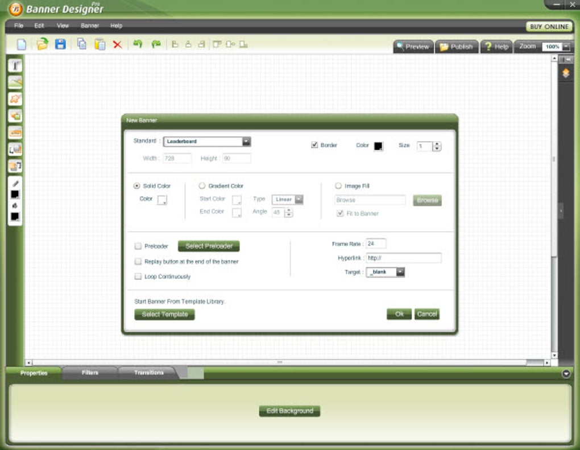580x450 pixels.
Task: Click the Save disk icon
Action: coord(60,44)
